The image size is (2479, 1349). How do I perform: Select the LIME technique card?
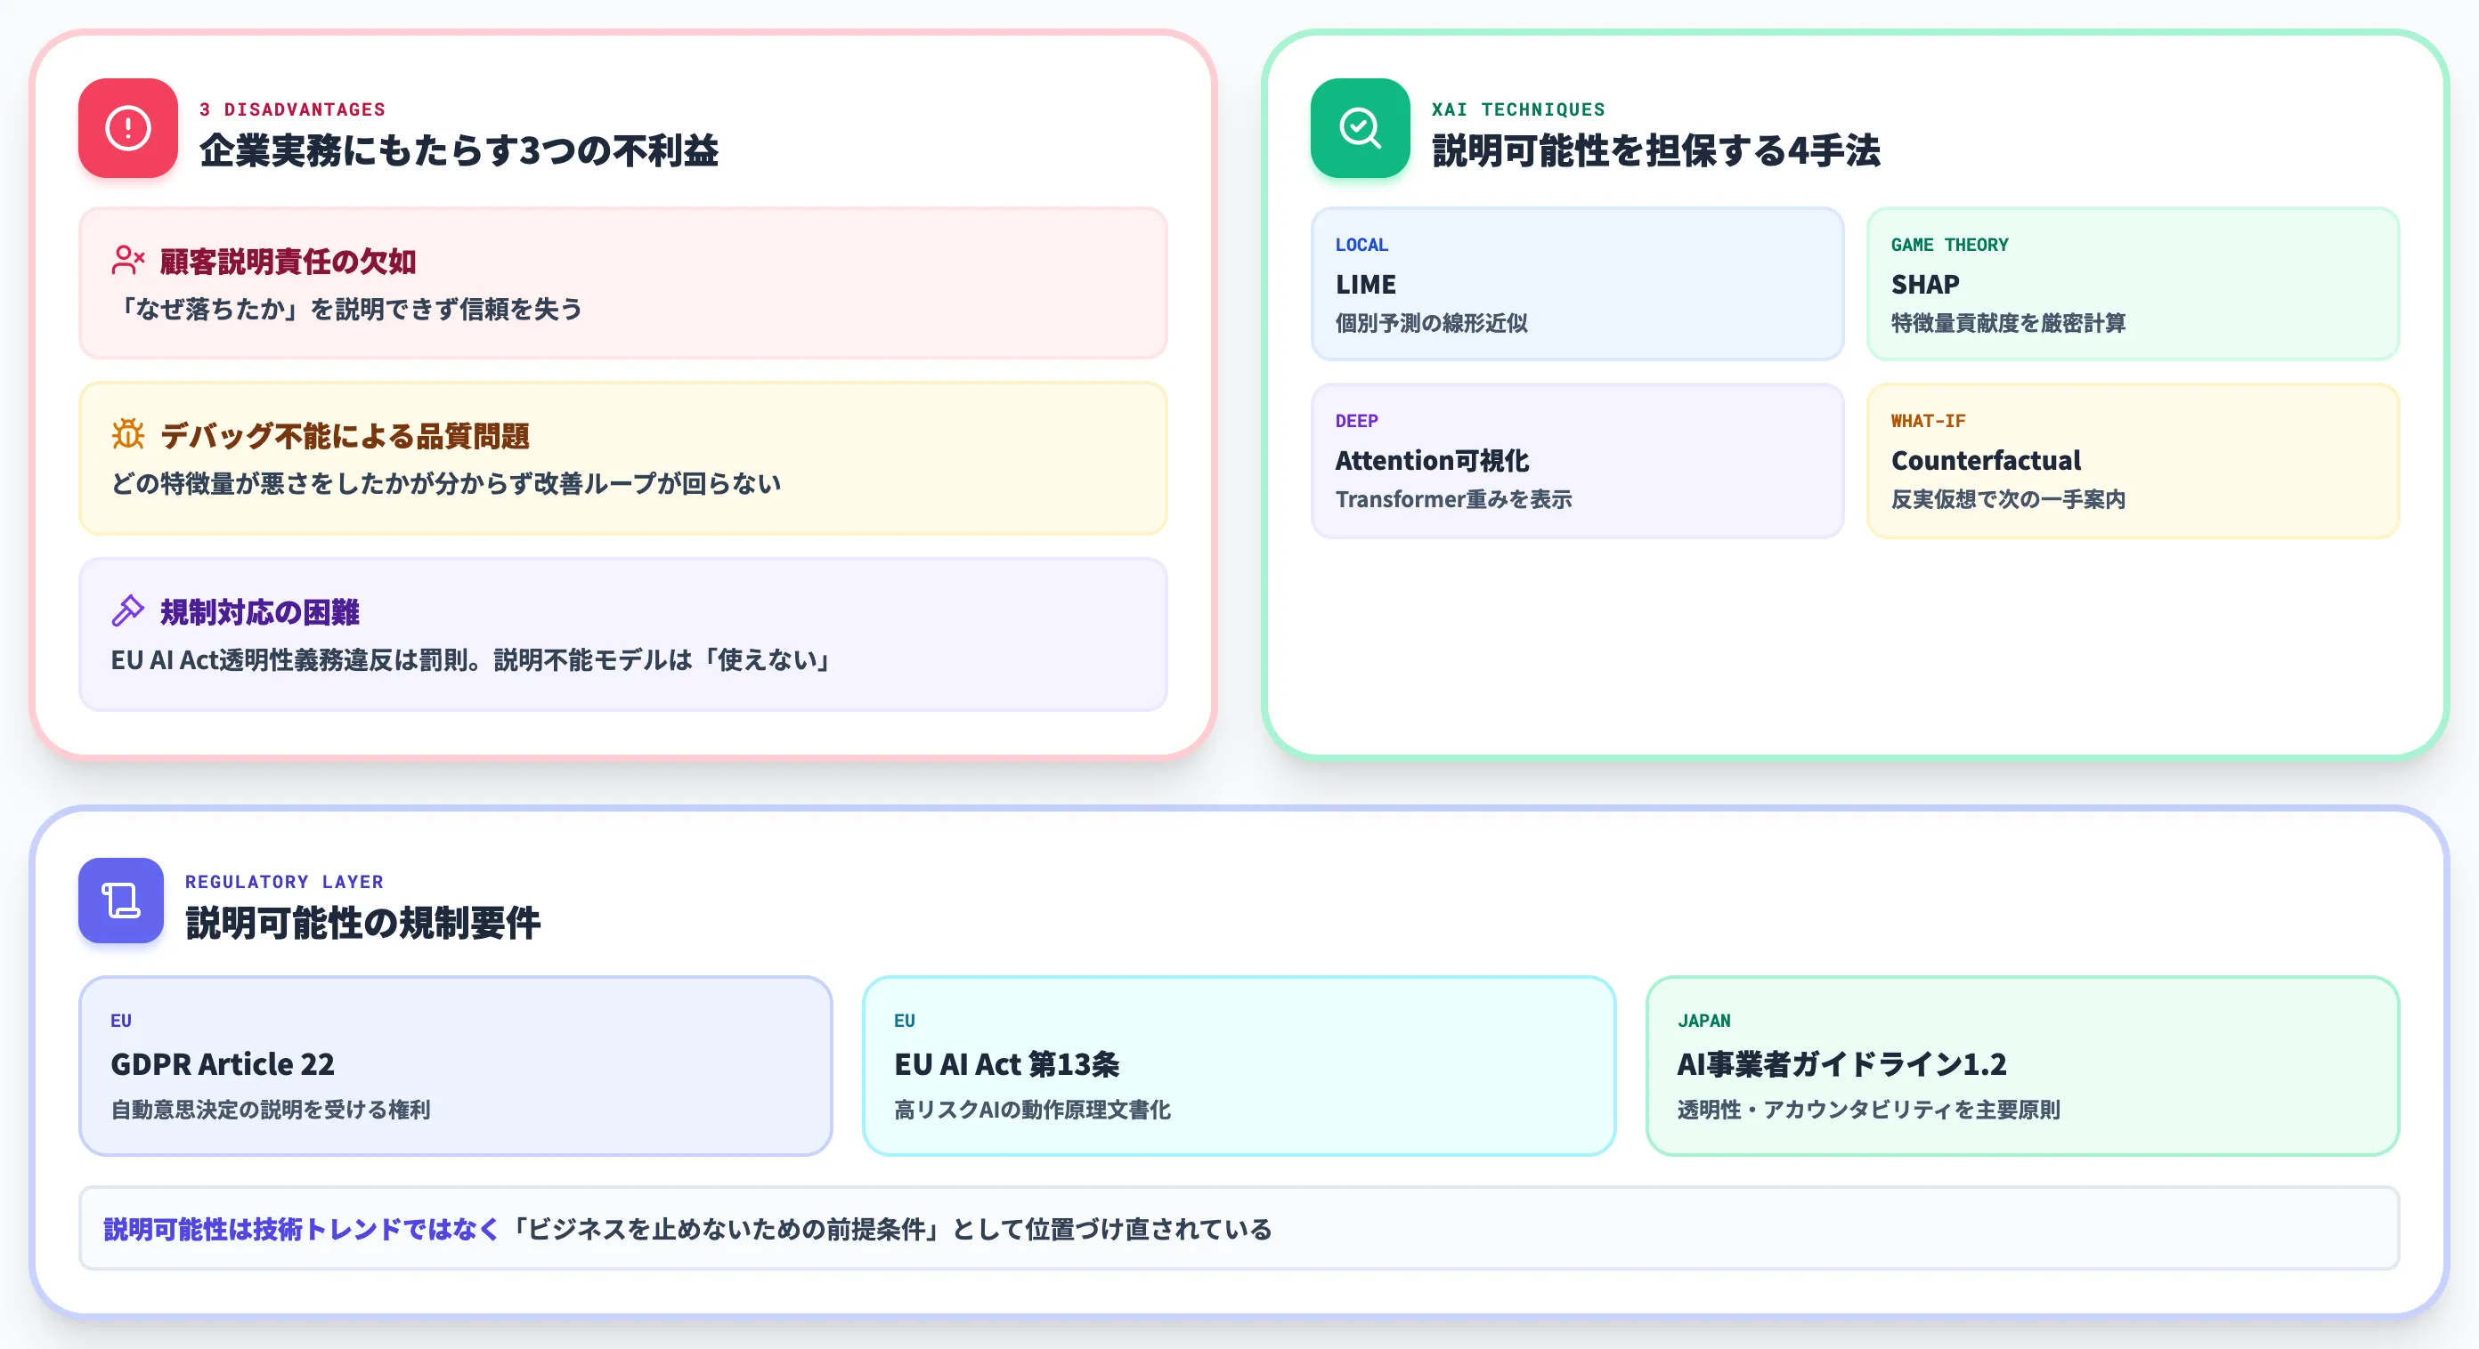coord(1577,284)
